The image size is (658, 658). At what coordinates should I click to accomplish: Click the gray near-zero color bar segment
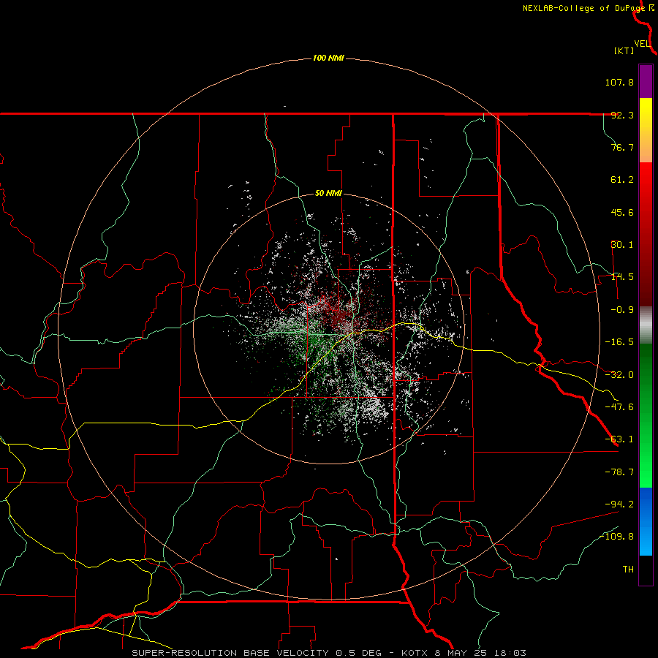tap(646, 325)
